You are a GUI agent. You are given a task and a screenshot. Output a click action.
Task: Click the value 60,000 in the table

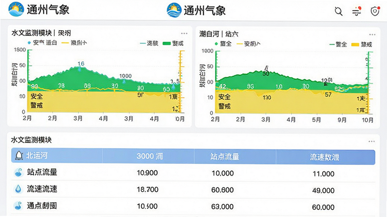coord(323,207)
